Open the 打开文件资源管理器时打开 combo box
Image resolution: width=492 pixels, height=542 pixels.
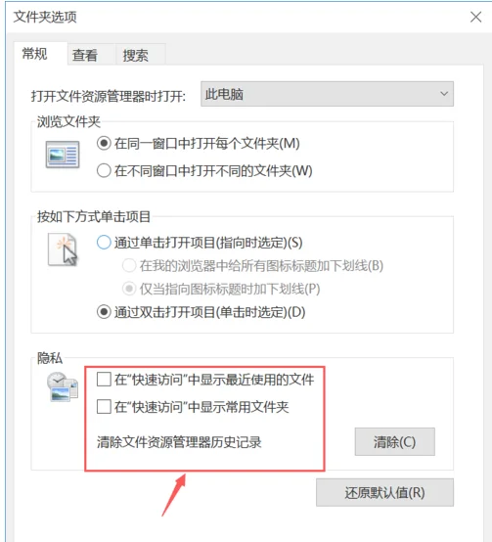coord(327,94)
